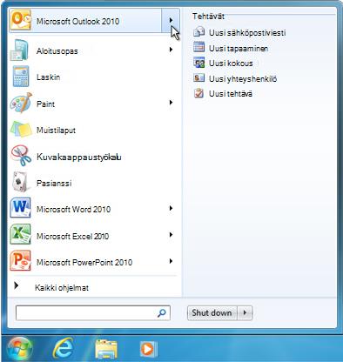Image resolution: width=343 pixels, height=362 pixels.
Task: Open Internet Explorer from the taskbar
Action: (63, 348)
